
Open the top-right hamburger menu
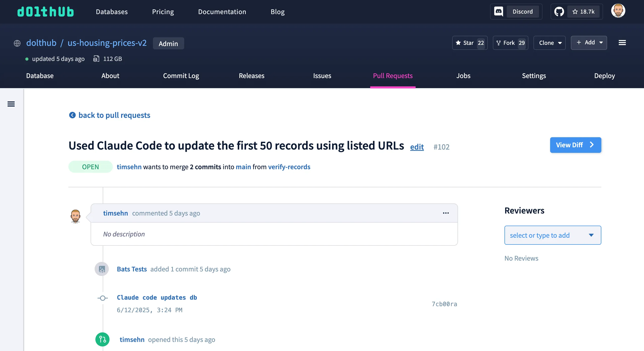tap(622, 43)
